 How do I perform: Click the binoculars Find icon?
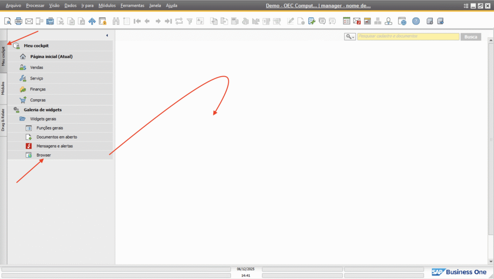[x=116, y=21]
